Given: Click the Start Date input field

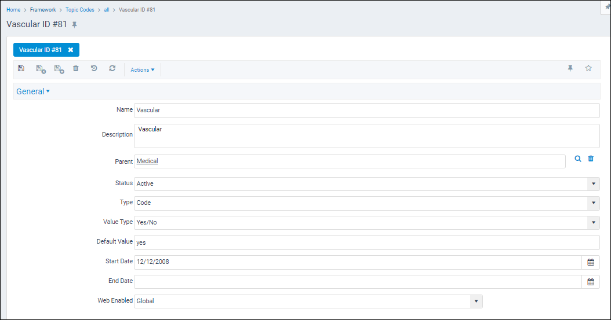Looking at the screenshot, I should [358, 262].
